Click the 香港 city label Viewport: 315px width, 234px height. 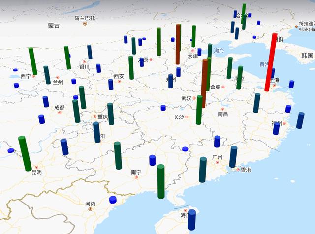tap(246, 170)
